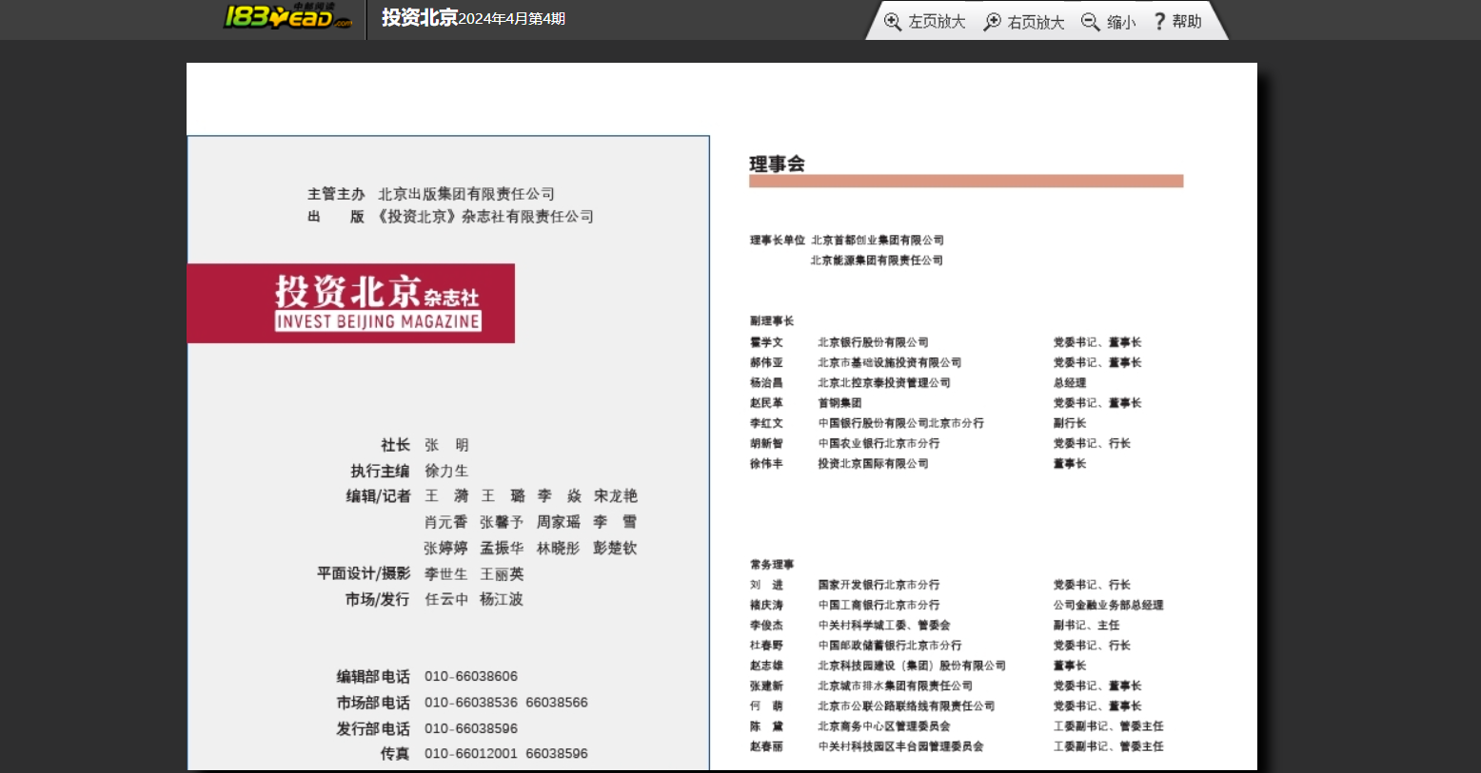Click 北京银行股份有限公司
Viewport: 1481px width, 773px height.
pos(873,342)
